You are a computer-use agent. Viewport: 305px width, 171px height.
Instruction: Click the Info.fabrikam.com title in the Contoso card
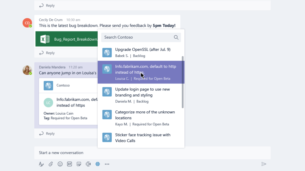[x=77, y=102]
